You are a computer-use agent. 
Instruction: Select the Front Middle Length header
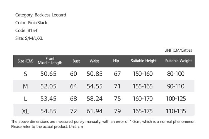[x=50, y=61]
